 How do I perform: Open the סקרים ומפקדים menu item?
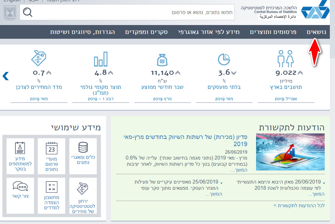(146, 32)
